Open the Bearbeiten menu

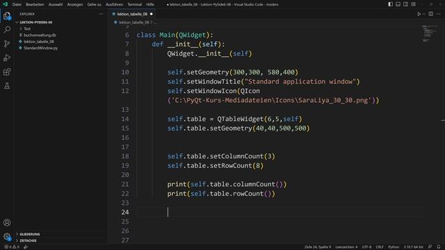coord(35,4)
